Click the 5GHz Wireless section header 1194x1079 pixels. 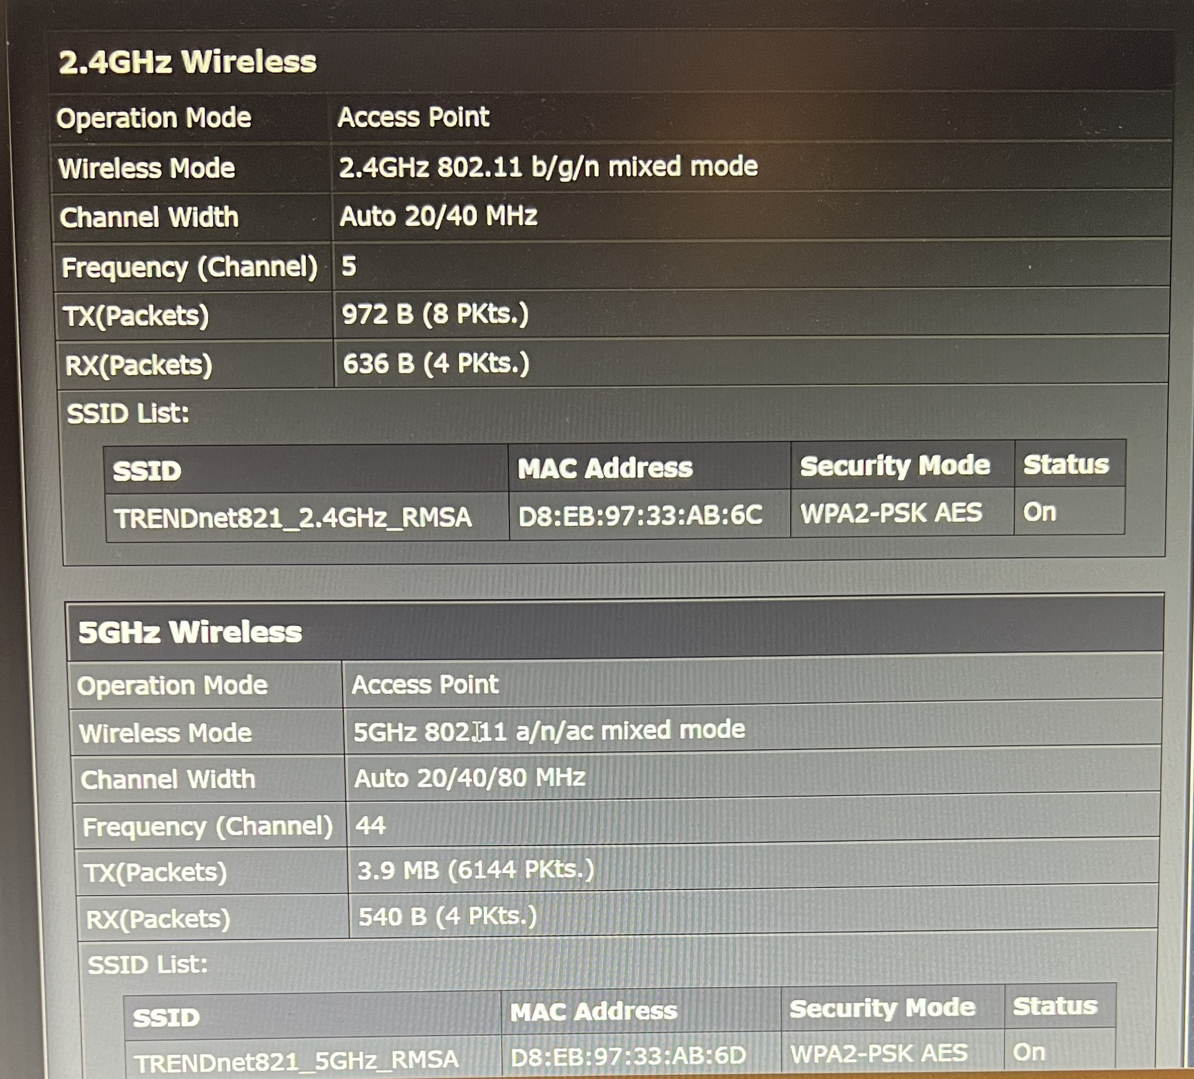pos(190,632)
